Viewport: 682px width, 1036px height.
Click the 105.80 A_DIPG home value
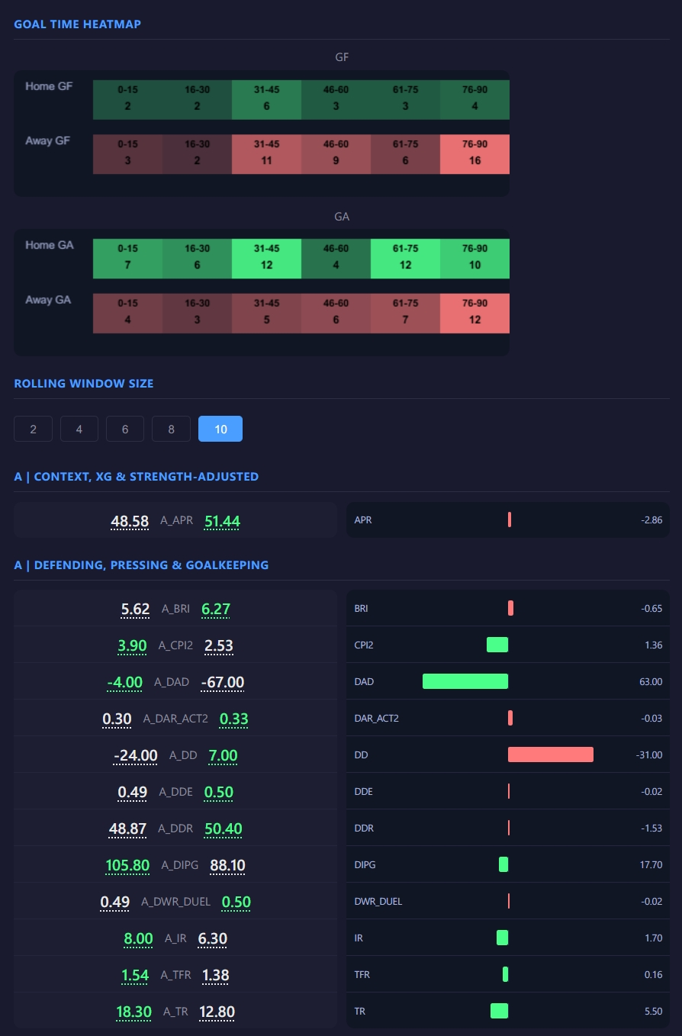(127, 865)
